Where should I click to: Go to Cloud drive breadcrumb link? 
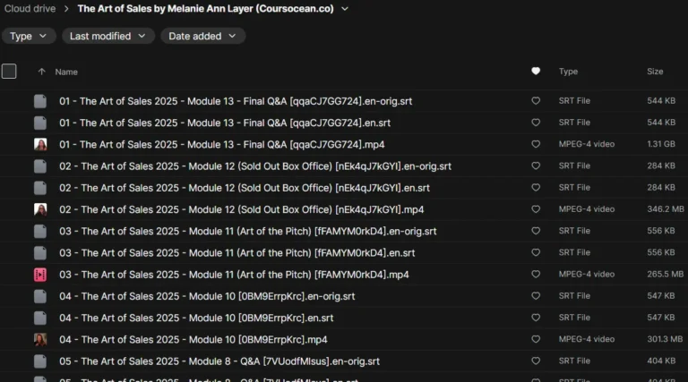30,8
